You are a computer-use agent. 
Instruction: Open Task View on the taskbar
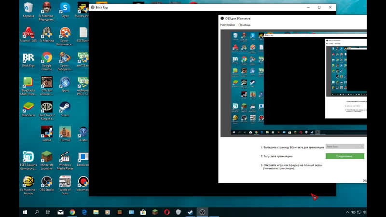[x=48, y=212]
